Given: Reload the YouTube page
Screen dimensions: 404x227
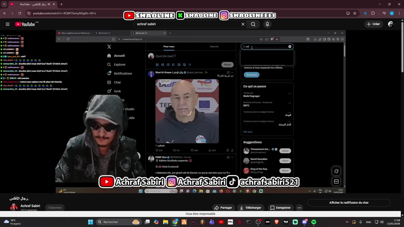Looking at the screenshot, I should (20, 13).
